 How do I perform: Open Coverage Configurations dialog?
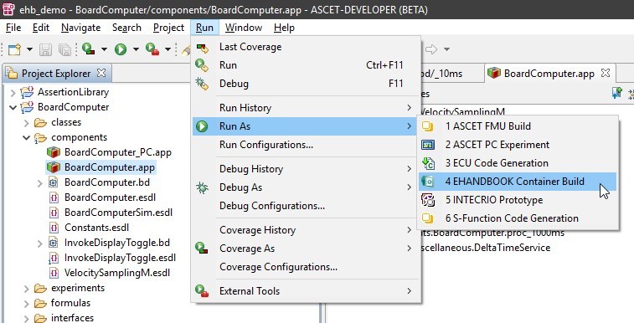point(306,267)
